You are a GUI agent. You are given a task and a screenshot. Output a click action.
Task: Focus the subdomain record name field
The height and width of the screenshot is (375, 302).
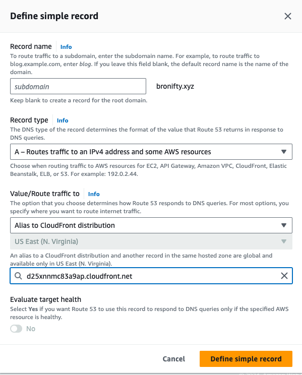[x=78, y=86]
